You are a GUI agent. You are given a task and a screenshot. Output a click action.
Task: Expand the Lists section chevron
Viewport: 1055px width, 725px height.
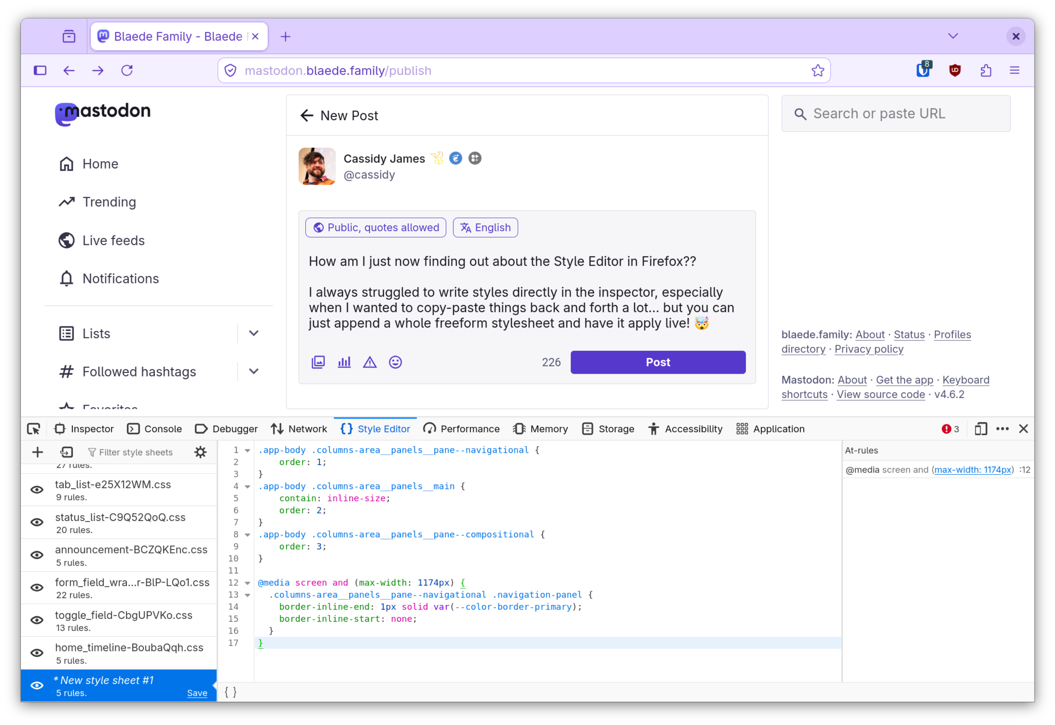tap(254, 334)
